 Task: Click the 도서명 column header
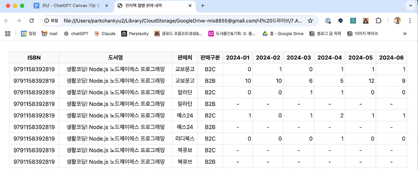(116, 58)
